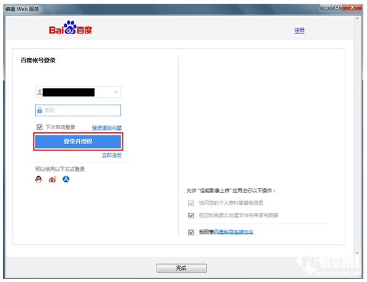Close the 编辑 Web 服务 window

coord(353,7)
